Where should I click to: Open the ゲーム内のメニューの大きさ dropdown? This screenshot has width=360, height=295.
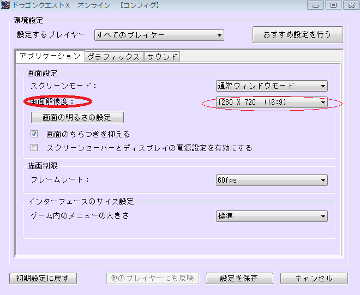click(x=272, y=216)
